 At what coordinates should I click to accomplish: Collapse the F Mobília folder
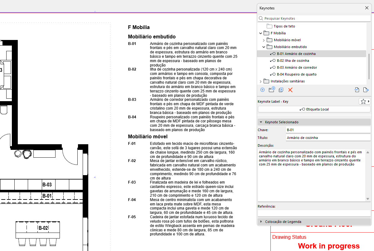pyautogui.click(x=261, y=33)
